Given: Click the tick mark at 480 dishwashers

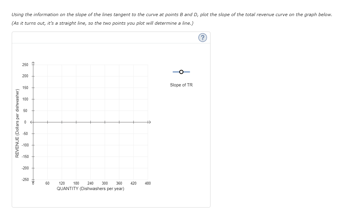Looking at the screenshot, I should tap(148, 122).
